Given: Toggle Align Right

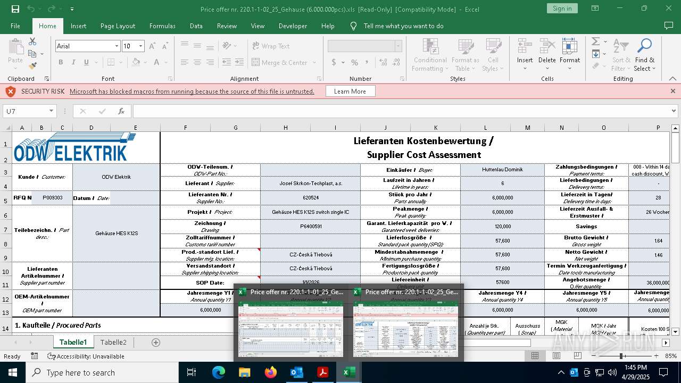Looking at the screenshot, I should tap(209, 62).
